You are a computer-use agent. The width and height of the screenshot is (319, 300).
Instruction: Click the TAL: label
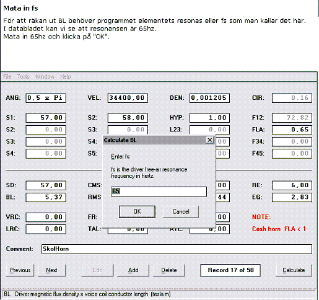tap(94, 229)
